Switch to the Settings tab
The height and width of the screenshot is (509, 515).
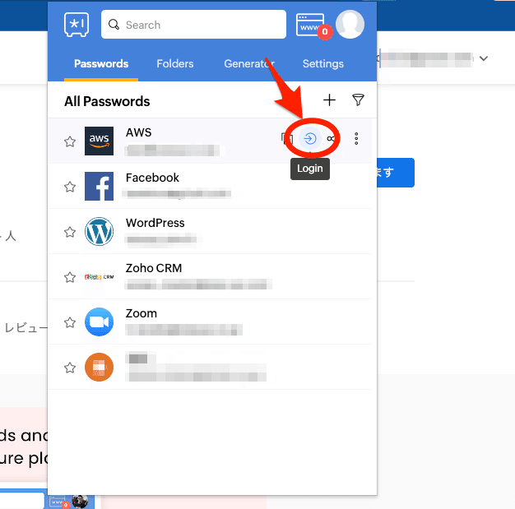(x=322, y=63)
